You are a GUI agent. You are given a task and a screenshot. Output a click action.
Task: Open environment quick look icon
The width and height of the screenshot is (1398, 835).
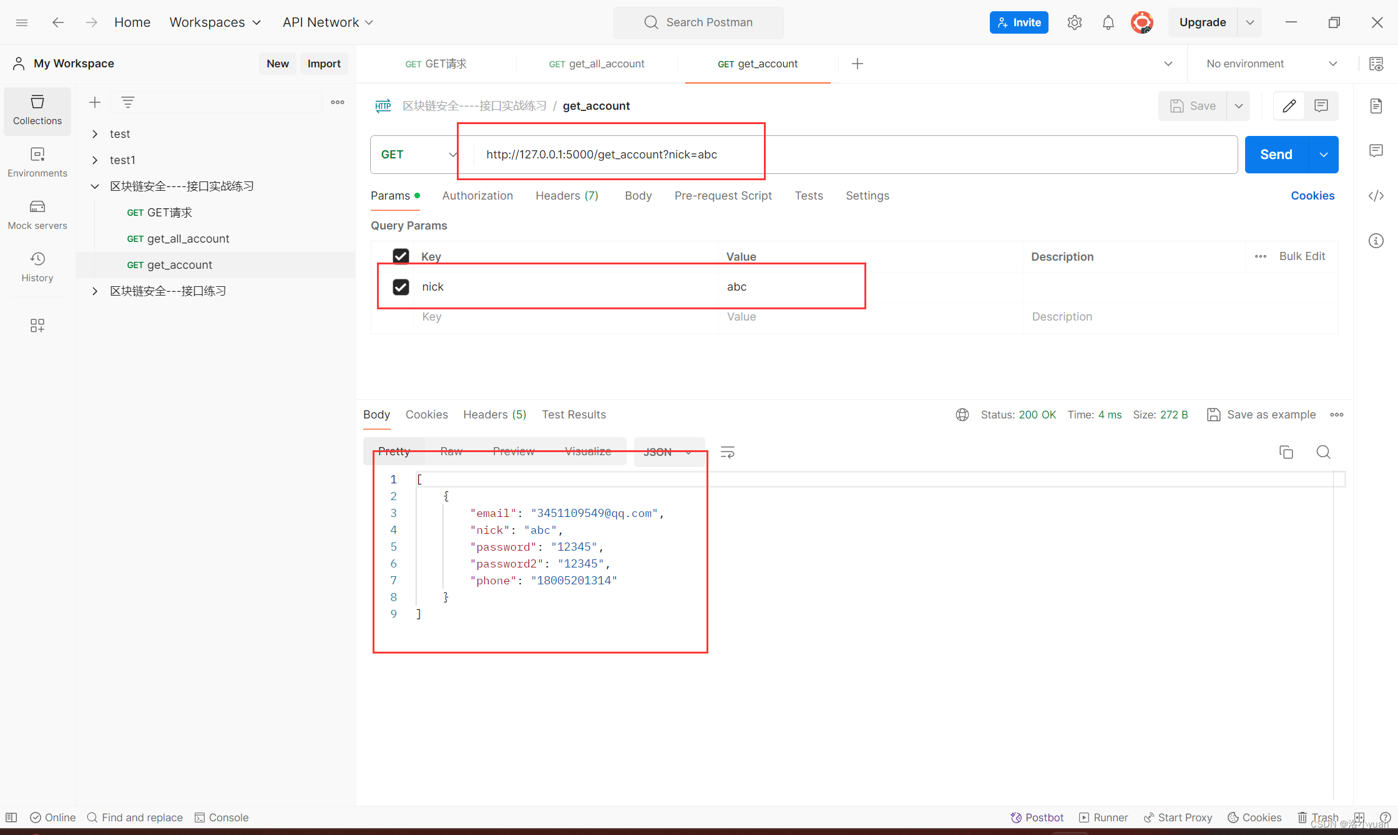(x=1376, y=64)
